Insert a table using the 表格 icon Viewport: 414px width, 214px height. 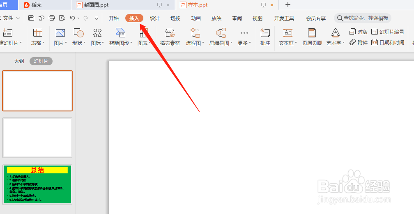[38, 33]
